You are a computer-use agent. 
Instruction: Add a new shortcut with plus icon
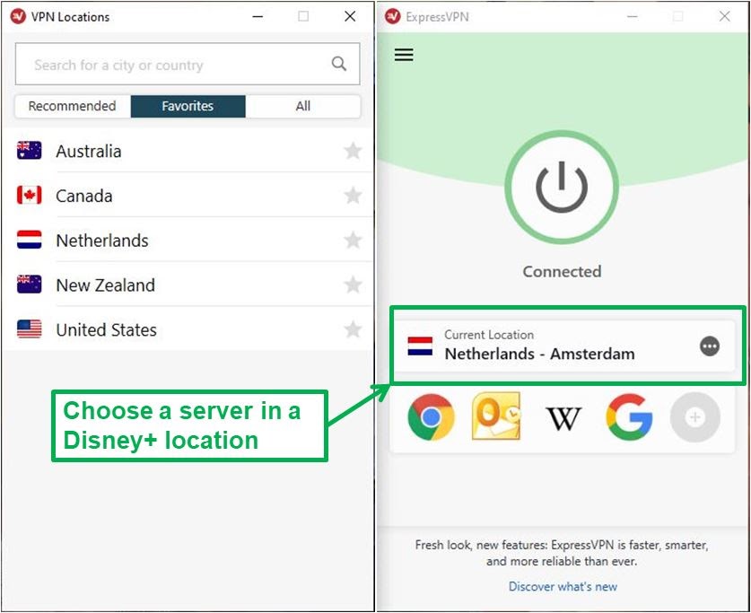(695, 417)
